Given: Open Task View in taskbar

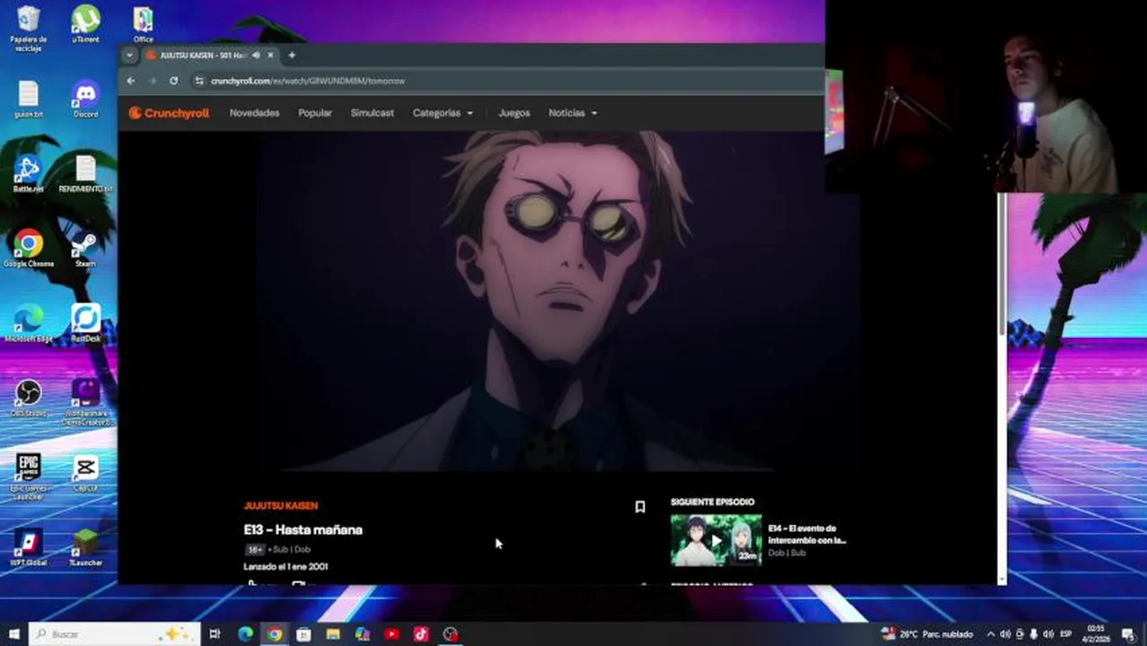Looking at the screenshot, I should [x=215, y=634].
